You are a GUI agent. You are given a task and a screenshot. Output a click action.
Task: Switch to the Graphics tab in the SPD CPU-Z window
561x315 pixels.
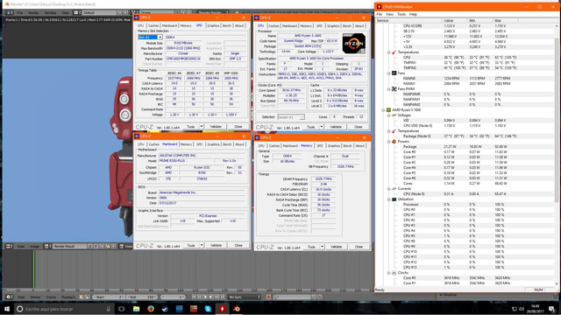(213, 25)
